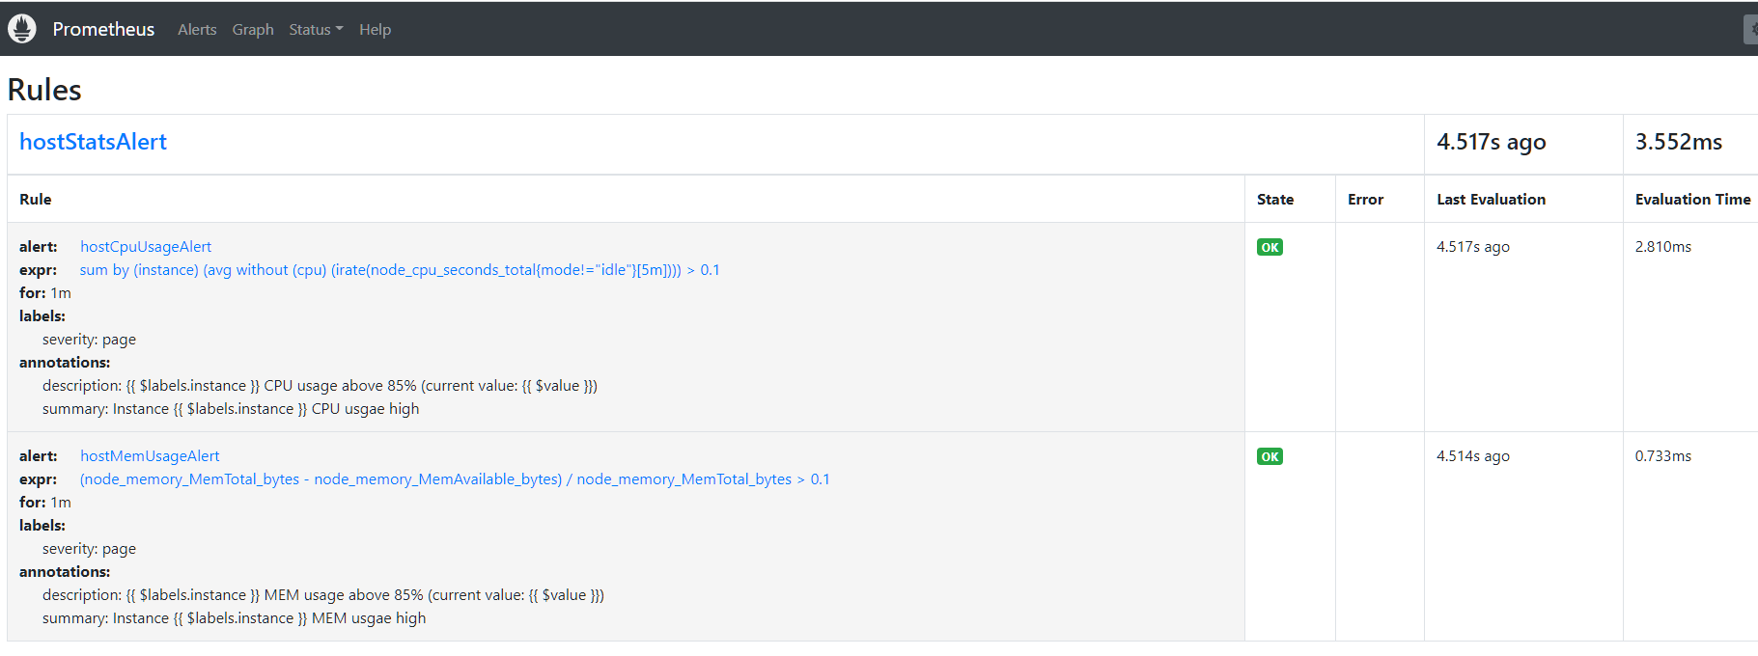This screenshot has height=656, width=1758.
Task: Click the gear icon in the navbar
Action: click(1751, 29)
